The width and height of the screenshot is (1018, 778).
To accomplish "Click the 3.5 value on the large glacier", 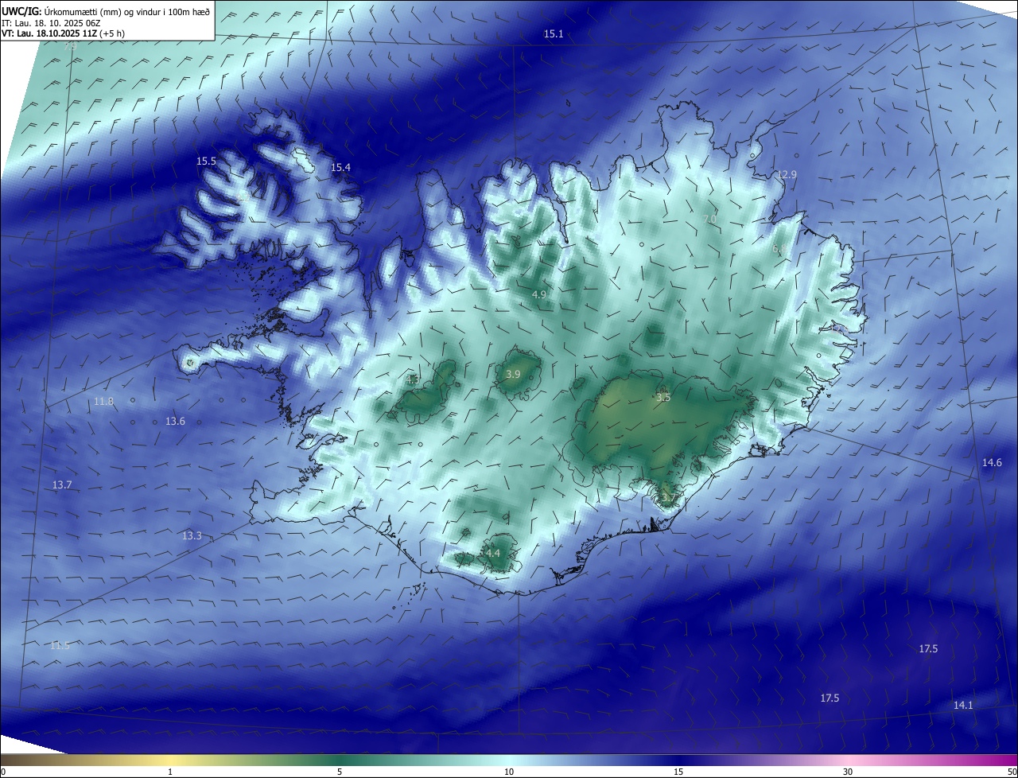I will (x=664, y=397).
